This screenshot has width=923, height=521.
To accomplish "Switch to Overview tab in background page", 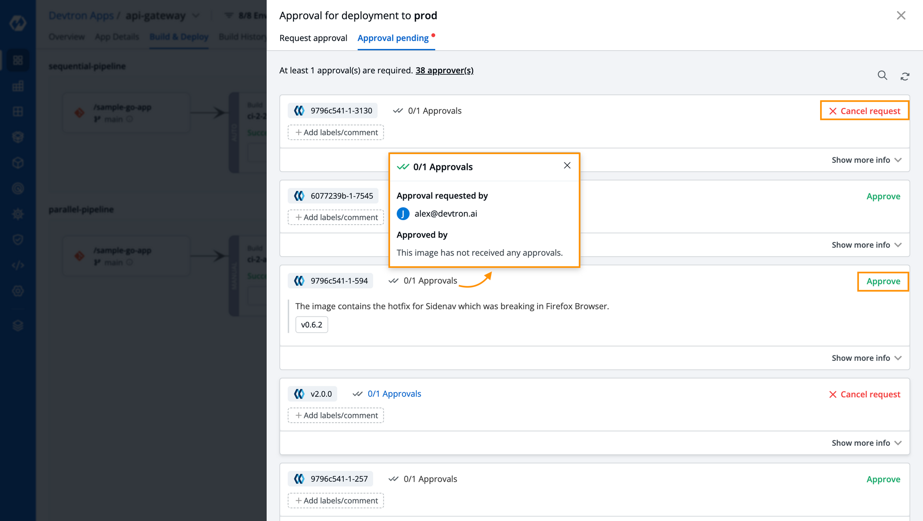I will (66, 37).
